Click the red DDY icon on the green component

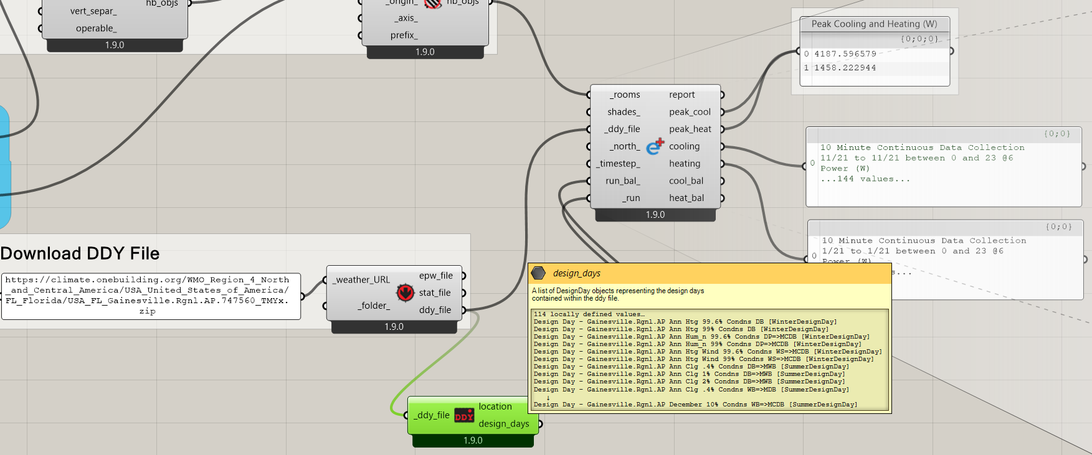coord(464,415)
